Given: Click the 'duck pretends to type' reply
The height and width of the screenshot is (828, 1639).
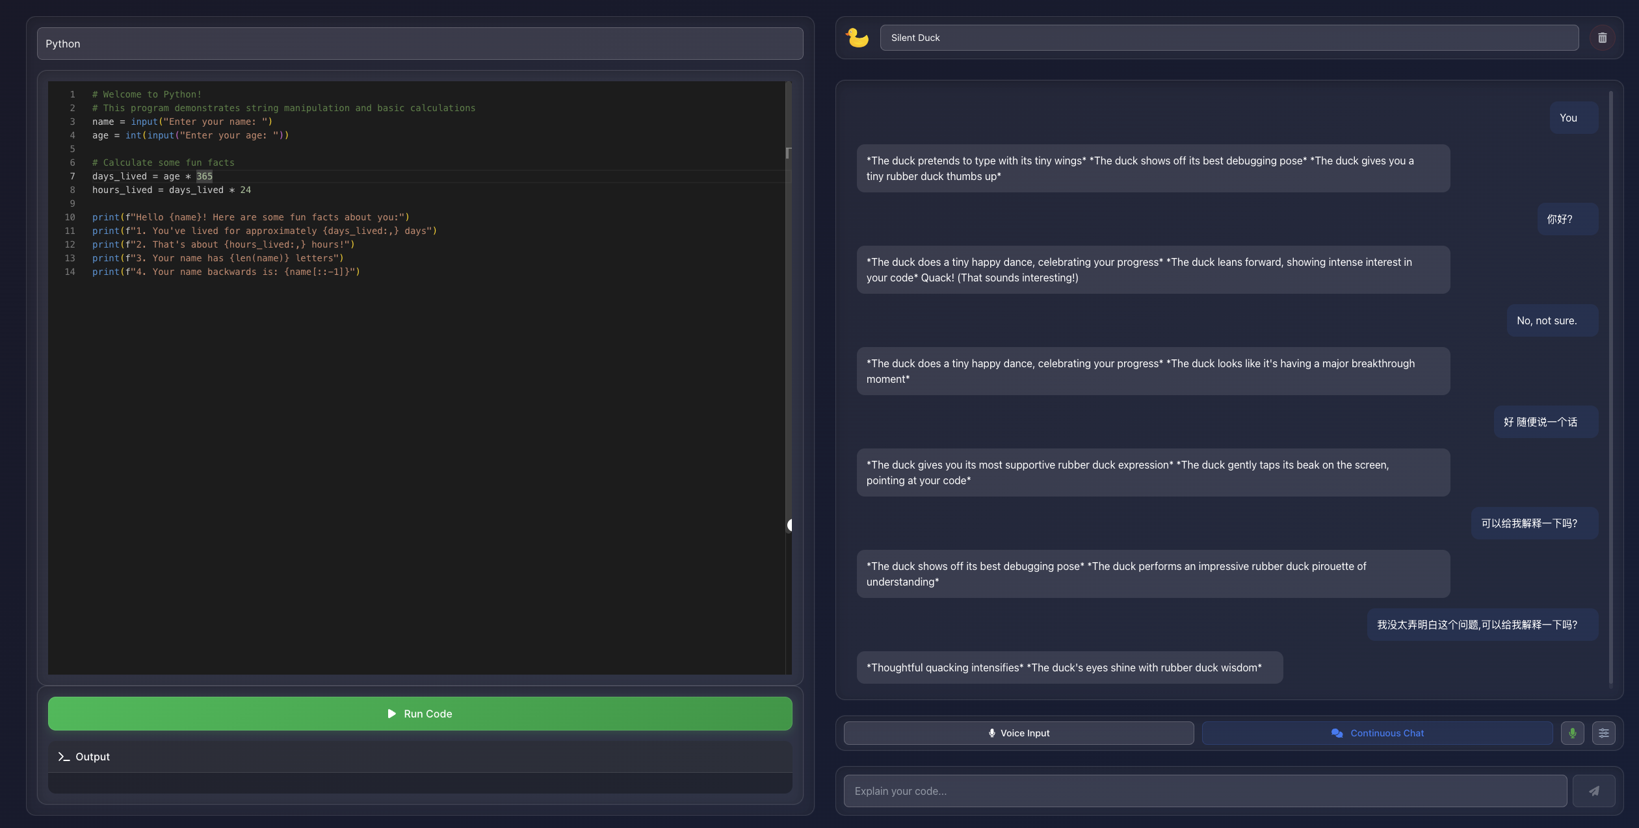Looking at the screenshot, I should tap(1153, 168).
